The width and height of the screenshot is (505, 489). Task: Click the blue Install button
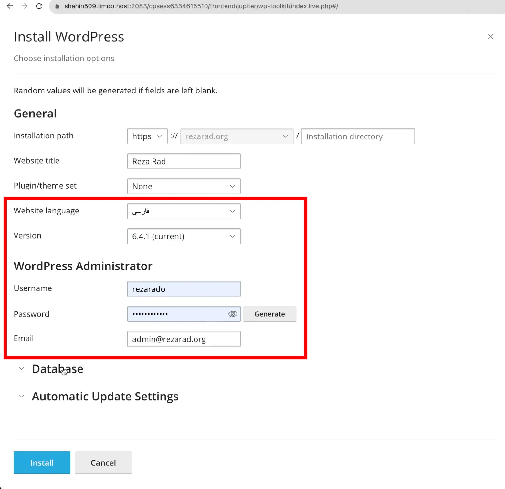(42, 462)
